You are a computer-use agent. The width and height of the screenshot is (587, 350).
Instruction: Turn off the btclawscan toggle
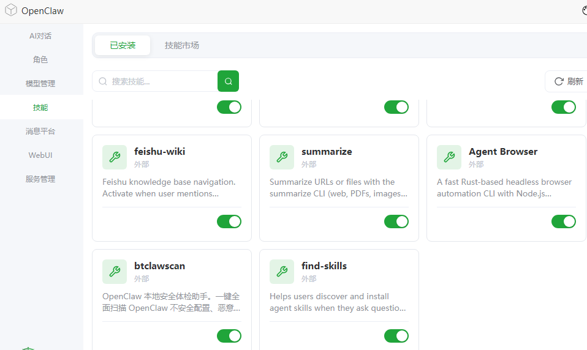[229, 336]
